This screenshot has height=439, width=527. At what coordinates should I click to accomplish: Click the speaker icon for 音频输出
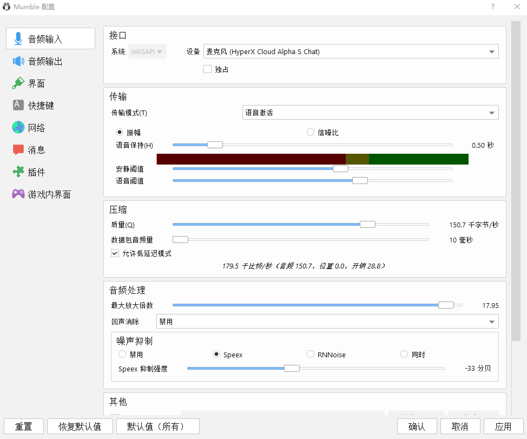[x=18, y=61]
